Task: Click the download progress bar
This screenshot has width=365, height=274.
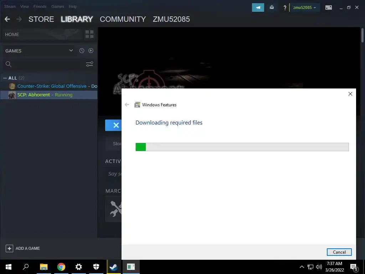Action: (x=242, y=147)
